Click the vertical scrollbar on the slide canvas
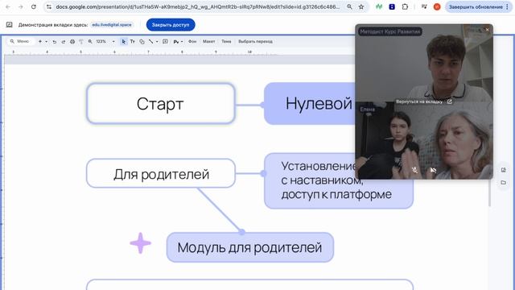Image resolution: width=515 pixels, height=290 pixels. 490,193
